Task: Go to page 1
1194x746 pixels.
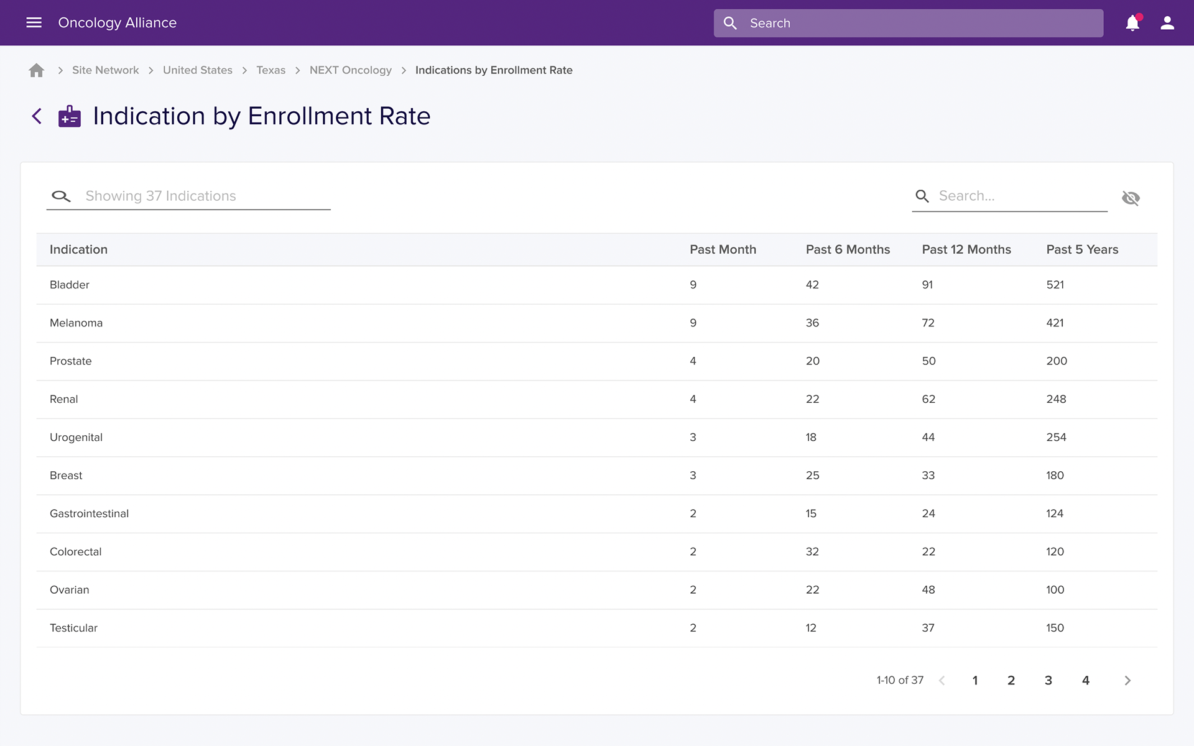Action: (x=975, y=680)
